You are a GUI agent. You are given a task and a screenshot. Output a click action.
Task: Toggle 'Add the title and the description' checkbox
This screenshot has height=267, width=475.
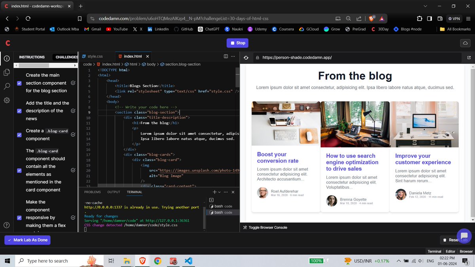pyautogui.click(x=19, y=111)
